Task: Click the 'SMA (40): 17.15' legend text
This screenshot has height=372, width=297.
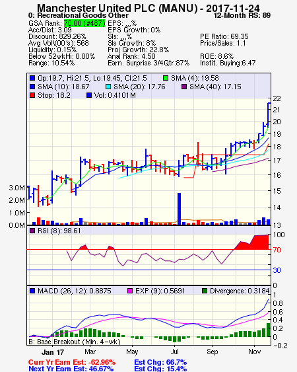Action: coord(215,87)
